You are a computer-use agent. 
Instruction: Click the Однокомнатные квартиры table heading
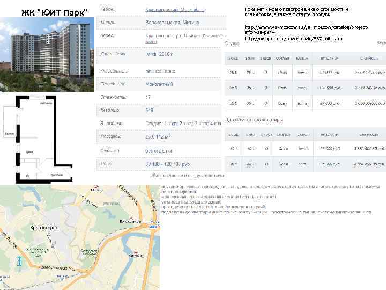[x=254, y=120]
